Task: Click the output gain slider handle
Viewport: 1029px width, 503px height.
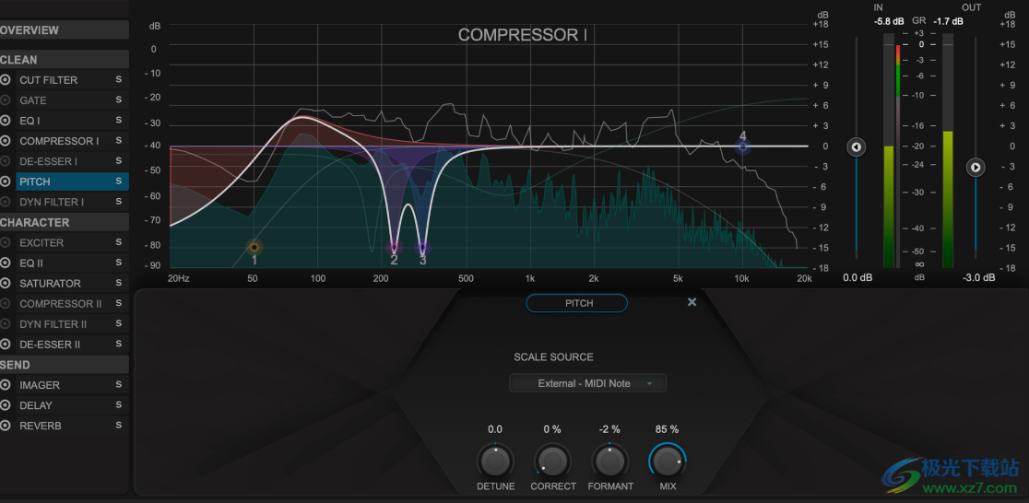Action: click(x=976, y=168)
